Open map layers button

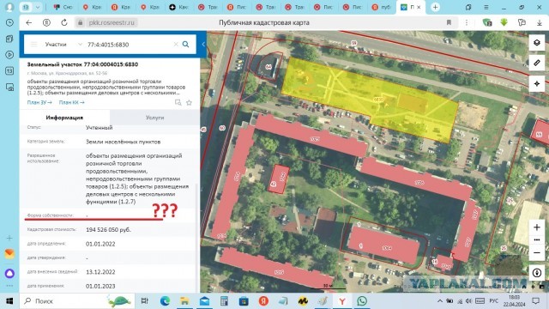point(537,43)
